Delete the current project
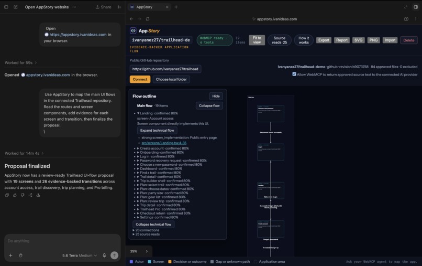This screenshot has height=266, width=422. (408, 40)
